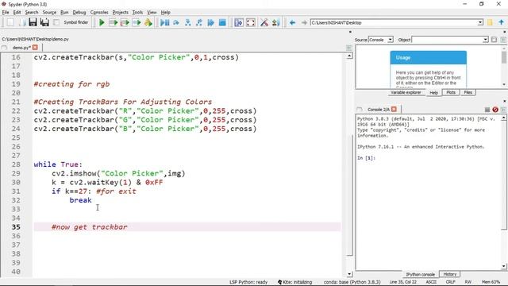Browse the editor tabs
This screenshot has width=508, height=286.
click(x=4, y=48)
